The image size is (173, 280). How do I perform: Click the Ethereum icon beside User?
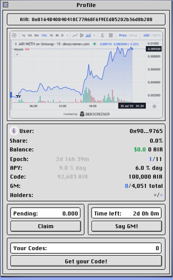(x=14, y=131)
